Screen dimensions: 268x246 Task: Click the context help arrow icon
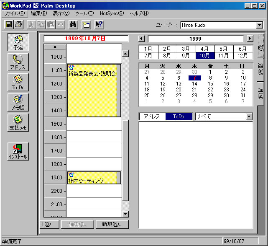(99, 25)
